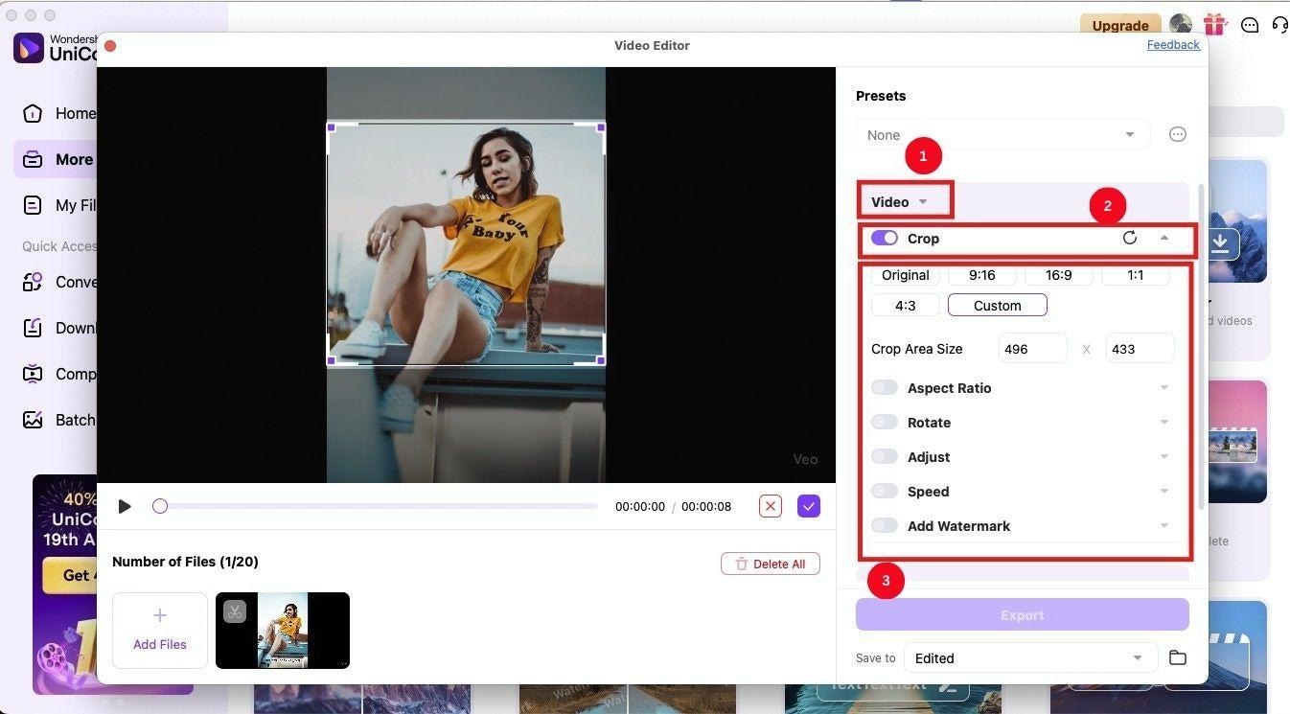Enable the Speed toggle
Screen dimensions: 1290x714
click(x=885, y=491)
